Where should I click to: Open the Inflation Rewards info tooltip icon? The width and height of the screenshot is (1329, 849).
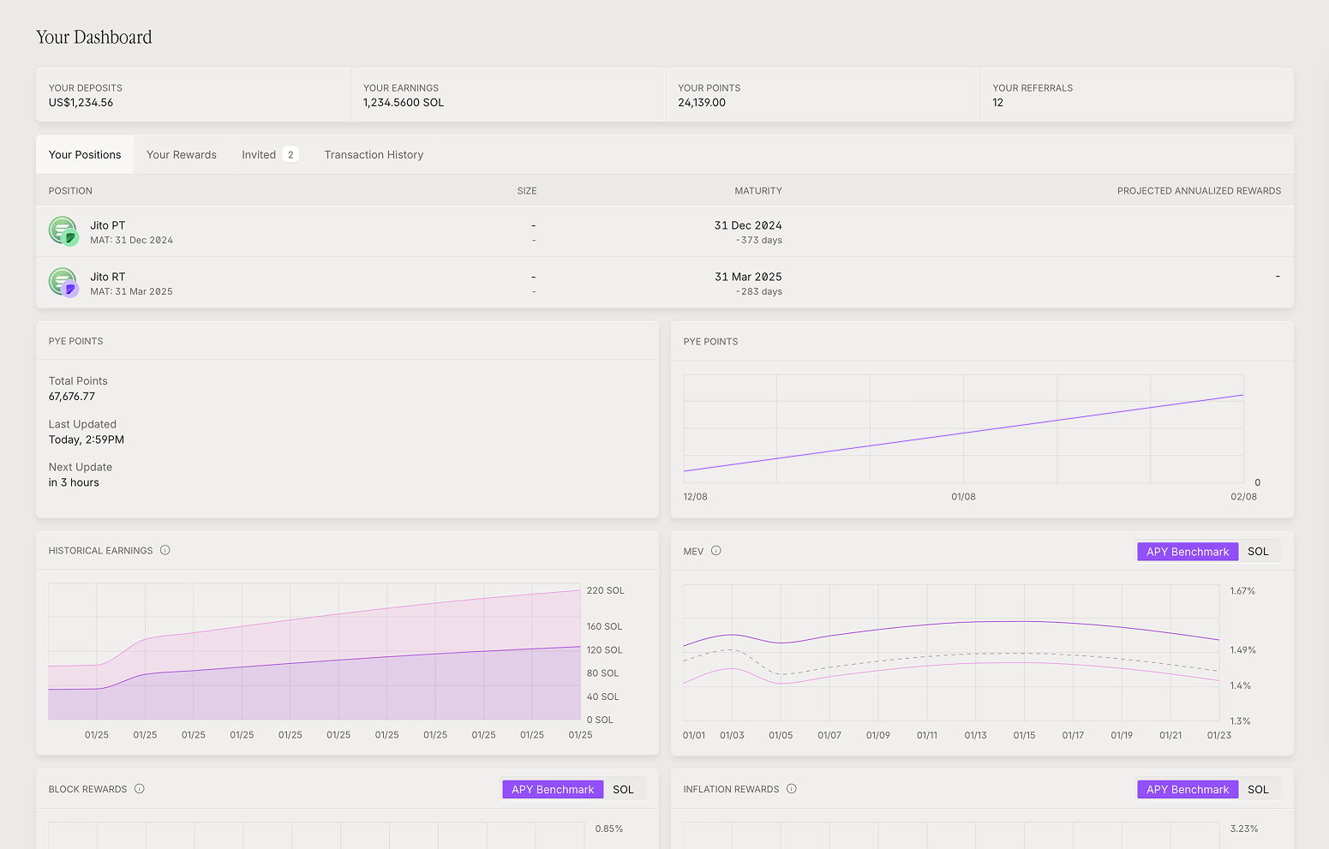click(x=792, y=789)
